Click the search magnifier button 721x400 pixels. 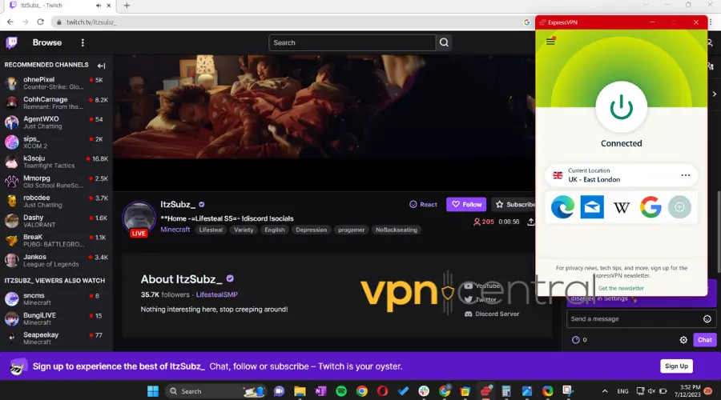444,42
